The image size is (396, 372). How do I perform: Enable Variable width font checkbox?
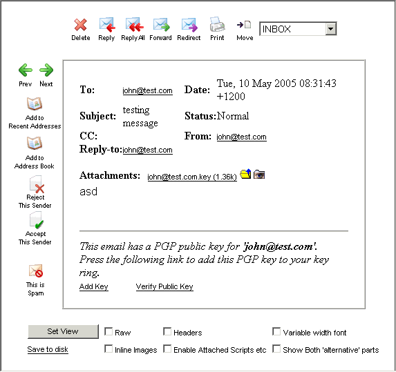(276, 331)
